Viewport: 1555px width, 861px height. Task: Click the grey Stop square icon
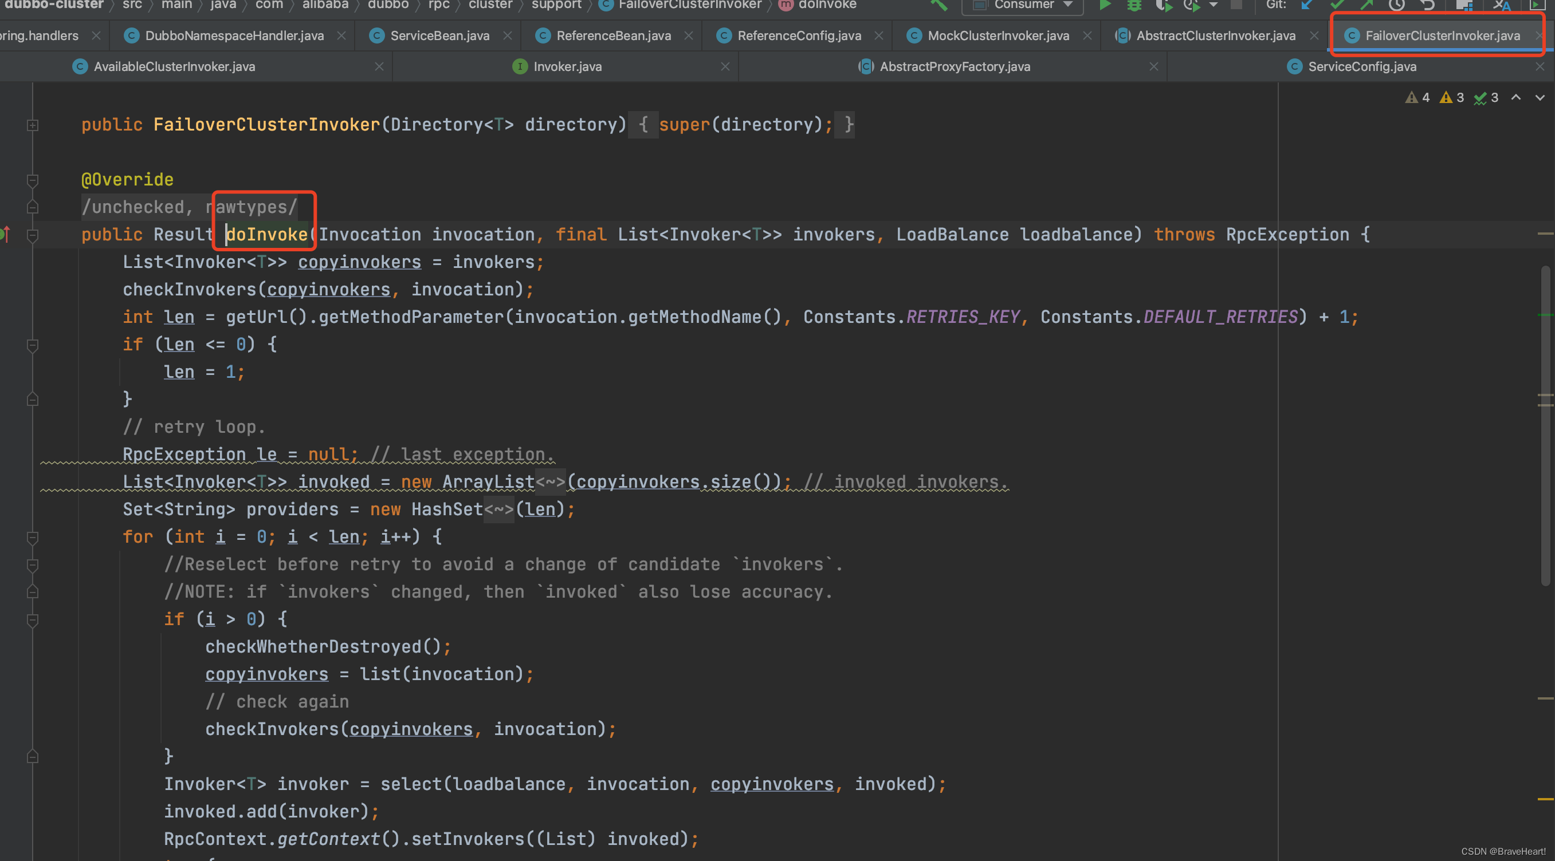1236,5
